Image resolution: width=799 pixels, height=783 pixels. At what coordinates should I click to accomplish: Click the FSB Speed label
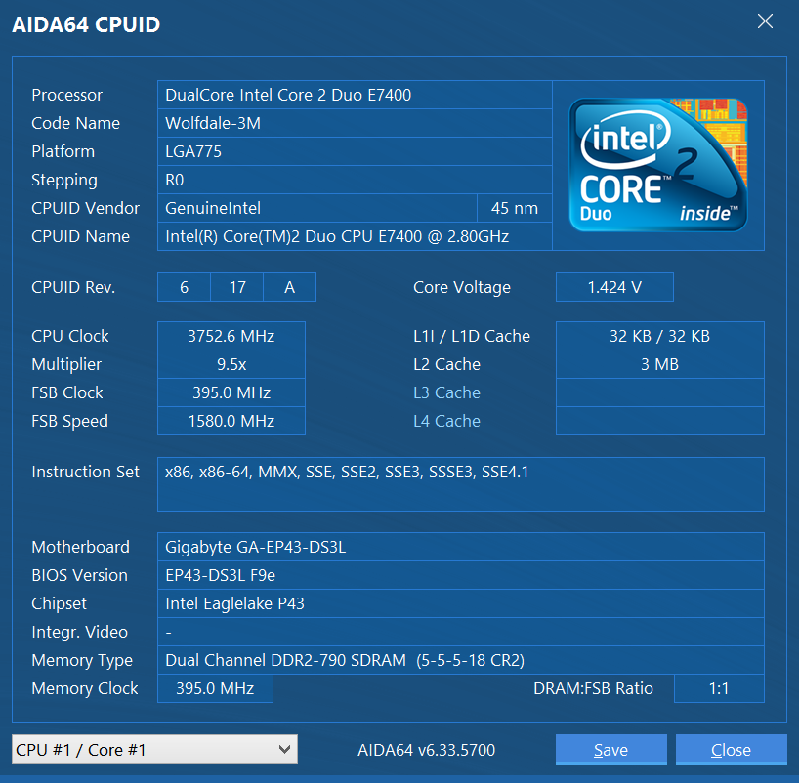(x=69, y=421)
